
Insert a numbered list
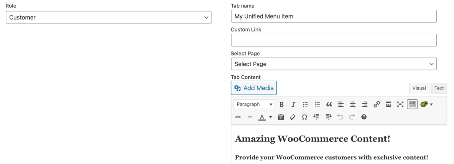[x=317, y=105]
